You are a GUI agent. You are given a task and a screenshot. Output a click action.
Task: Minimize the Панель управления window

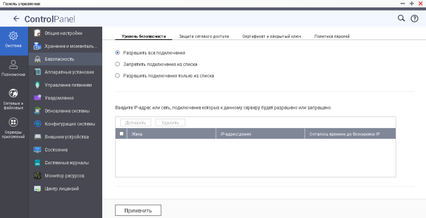tap(403, 4)
